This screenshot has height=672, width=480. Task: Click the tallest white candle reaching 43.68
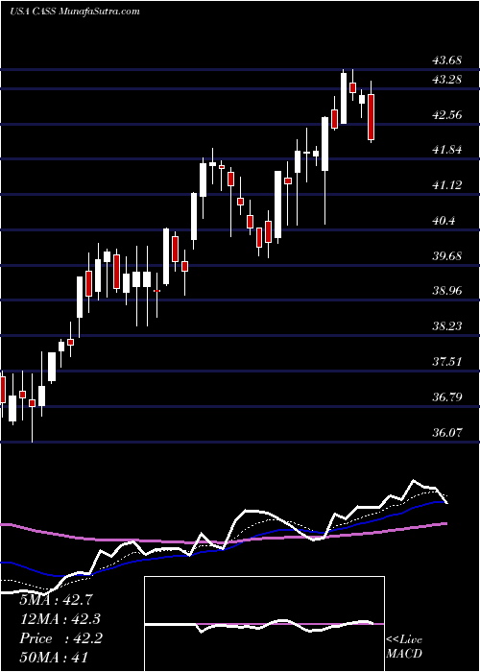[x=344, y=98]
